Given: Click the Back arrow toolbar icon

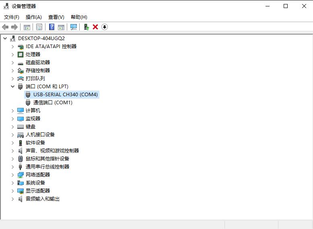Looking at the screenshot, I should tap(5, 27).
